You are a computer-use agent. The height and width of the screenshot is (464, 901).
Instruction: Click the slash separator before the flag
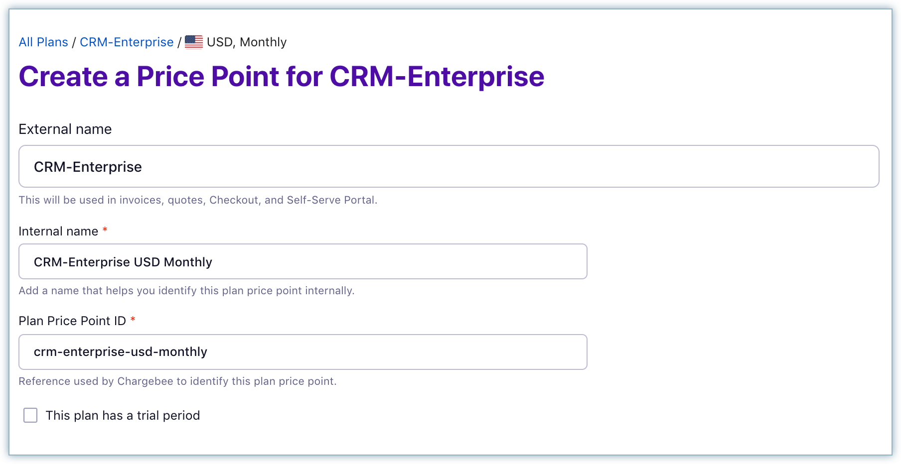179,42
